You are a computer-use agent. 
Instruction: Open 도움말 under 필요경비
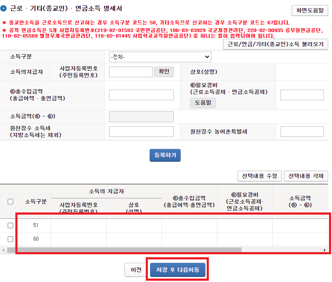(203, 103)
